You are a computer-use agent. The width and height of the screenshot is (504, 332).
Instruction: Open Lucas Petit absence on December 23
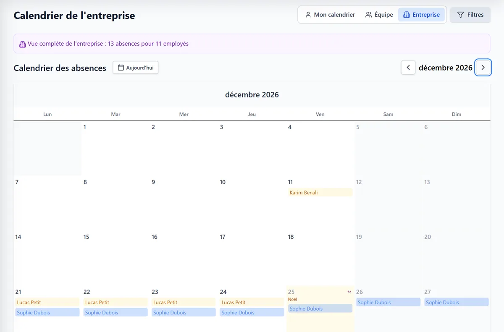(184, 302)
